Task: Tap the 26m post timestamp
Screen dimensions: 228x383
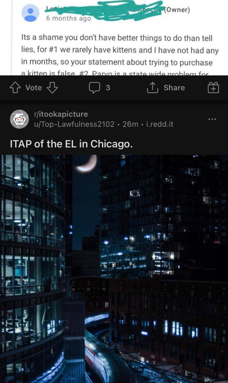Action: click(x=130, y=124)
